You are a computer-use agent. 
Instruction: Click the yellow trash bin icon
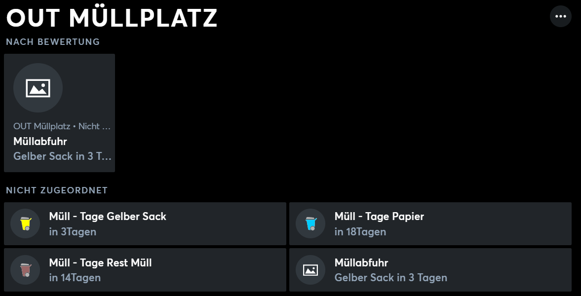coord(25,224)
